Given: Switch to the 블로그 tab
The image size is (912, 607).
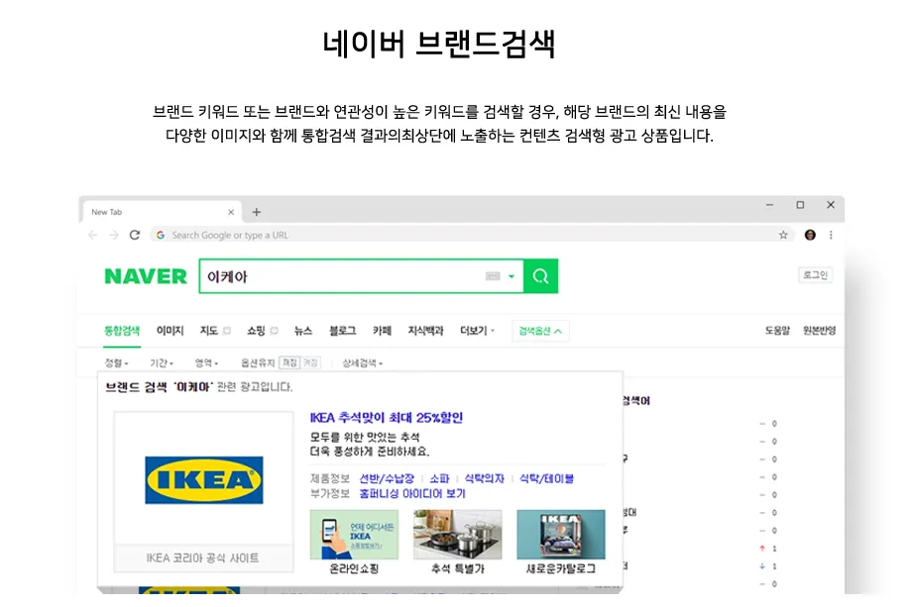Looking at the screenshot, I should tap(343, 331).
